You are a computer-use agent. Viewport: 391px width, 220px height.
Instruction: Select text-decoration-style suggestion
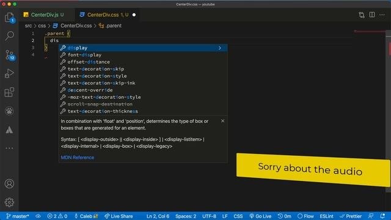pos(143,76)
